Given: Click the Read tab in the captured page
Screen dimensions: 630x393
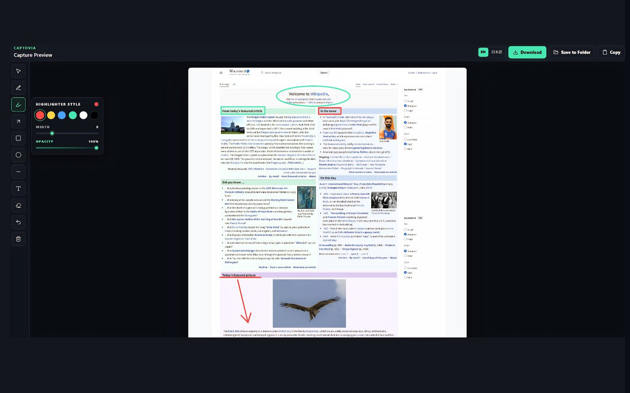Looking at the screenshot, I should pos(358,84).
